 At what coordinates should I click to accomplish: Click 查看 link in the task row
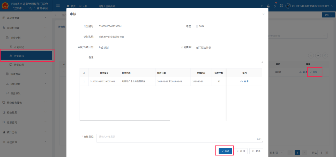pos(244,81)
